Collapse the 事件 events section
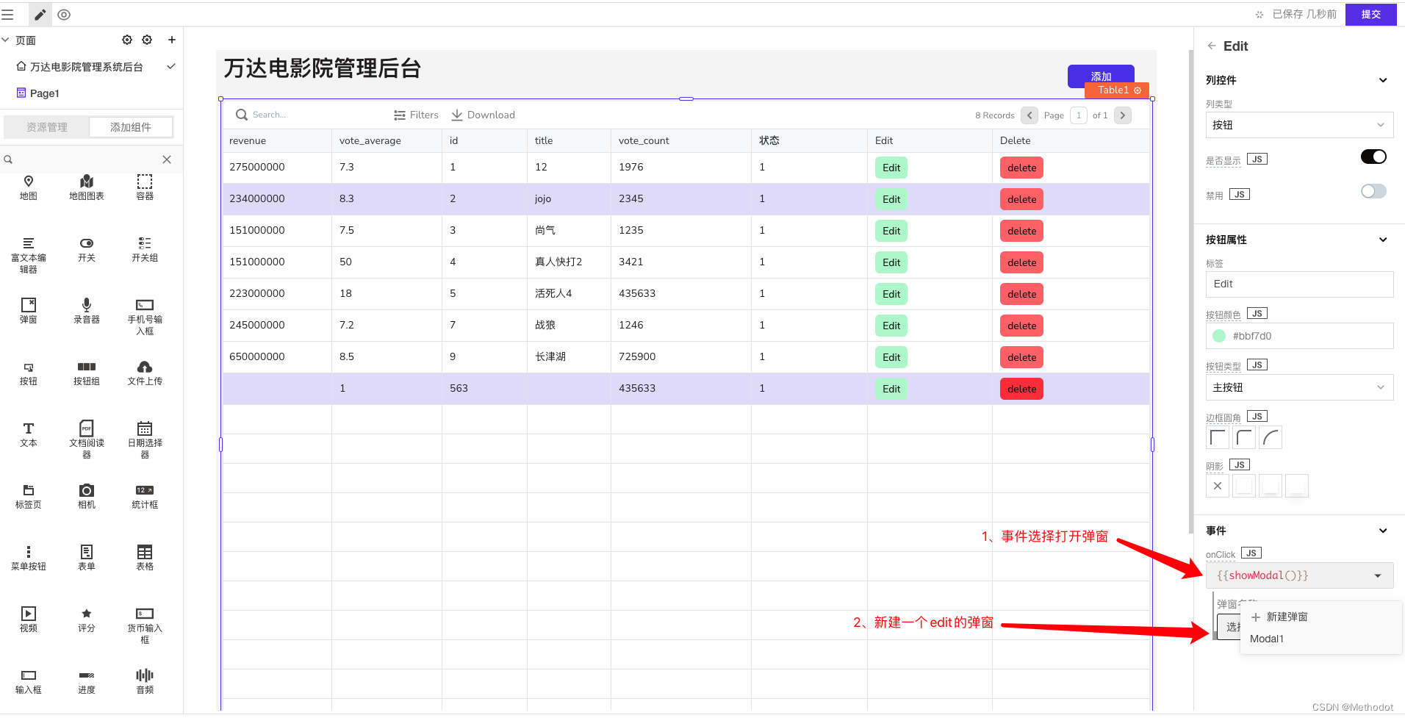The height and width of the screenshot is (718, 1405). click(1383, 531)
